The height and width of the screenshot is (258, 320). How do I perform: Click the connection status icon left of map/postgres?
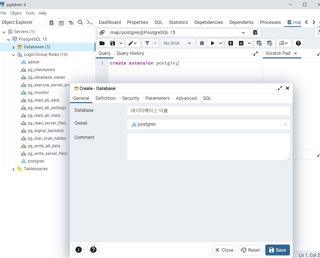(x=102, y=33)
